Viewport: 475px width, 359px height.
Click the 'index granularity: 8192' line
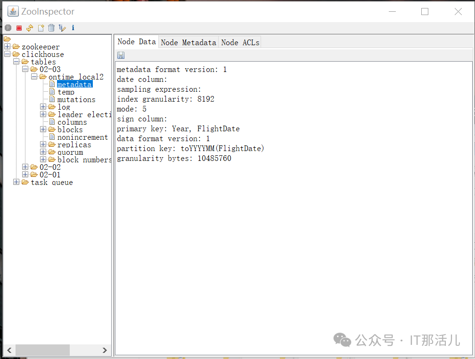pos(166,99)
